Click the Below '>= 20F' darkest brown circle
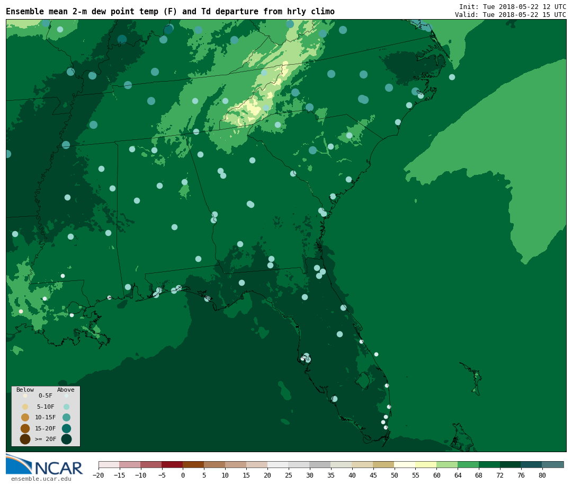This screenshot has width=572, height=485. click(x=25, y=439)
